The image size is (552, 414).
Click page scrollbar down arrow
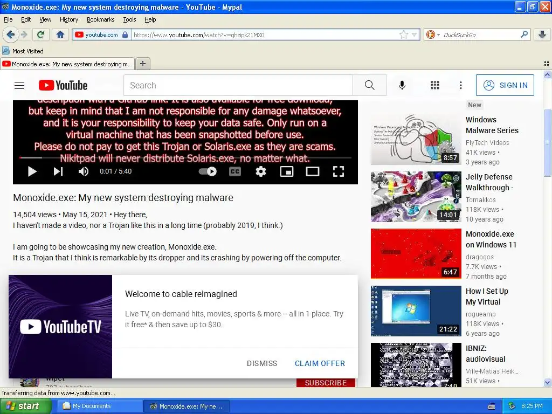pyautogui.click(x=547, y=383)
